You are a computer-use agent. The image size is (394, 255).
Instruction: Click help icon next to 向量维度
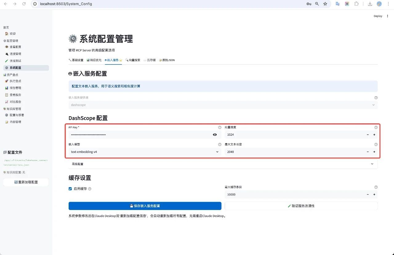376,127
